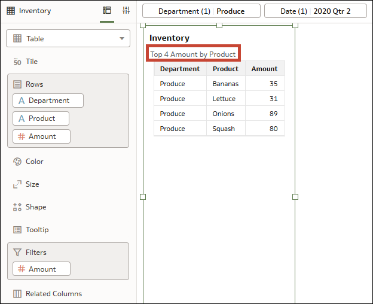The image size is (373, 304).
Task: Select the Shape drop target label
Action: click(36, 207)
